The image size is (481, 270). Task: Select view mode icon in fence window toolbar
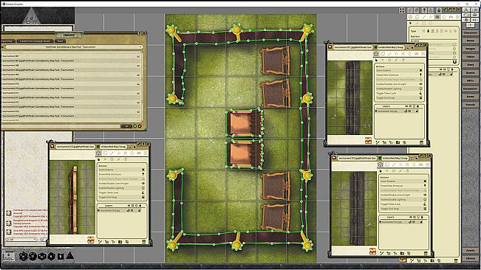(x=98, y=153)
